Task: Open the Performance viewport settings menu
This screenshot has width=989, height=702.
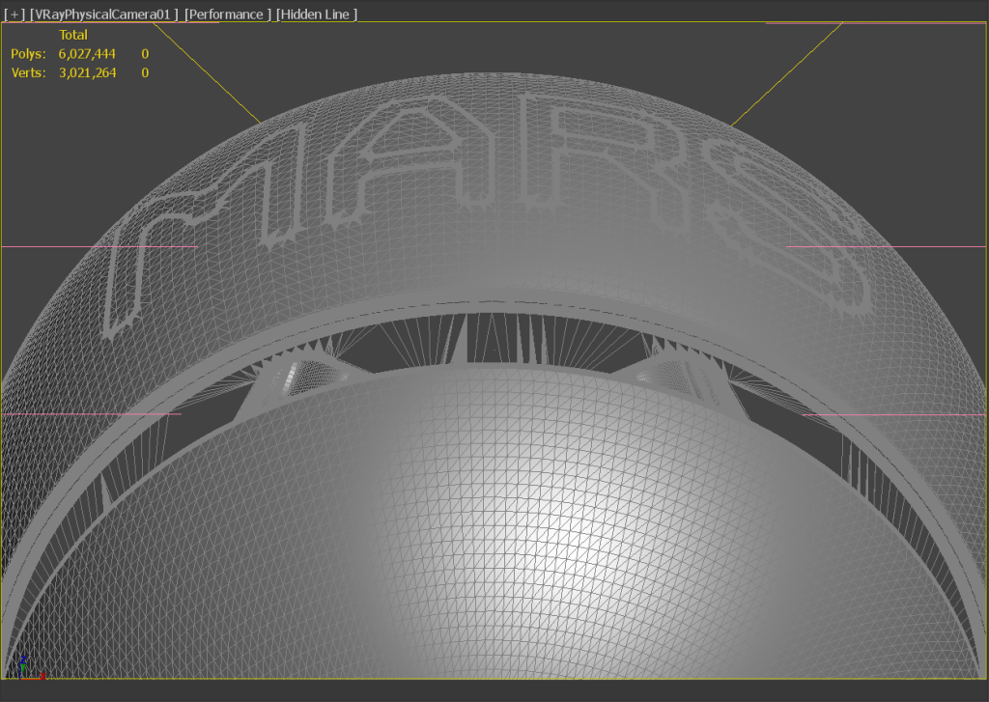Action: point(228,14)
